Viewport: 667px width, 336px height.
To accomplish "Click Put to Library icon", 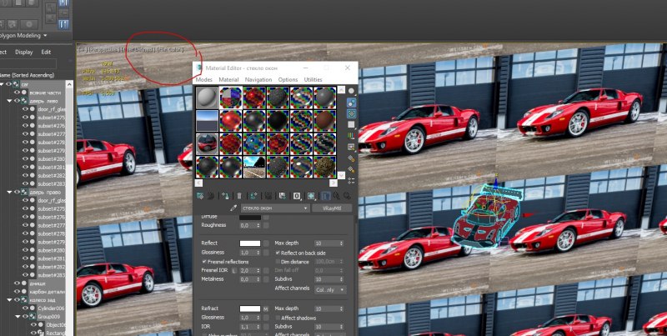I will 283,196.
